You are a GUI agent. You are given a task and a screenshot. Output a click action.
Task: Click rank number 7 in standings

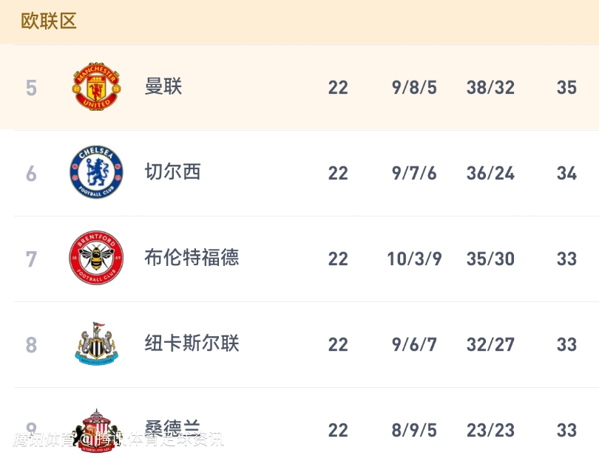(x=31, y=259)
